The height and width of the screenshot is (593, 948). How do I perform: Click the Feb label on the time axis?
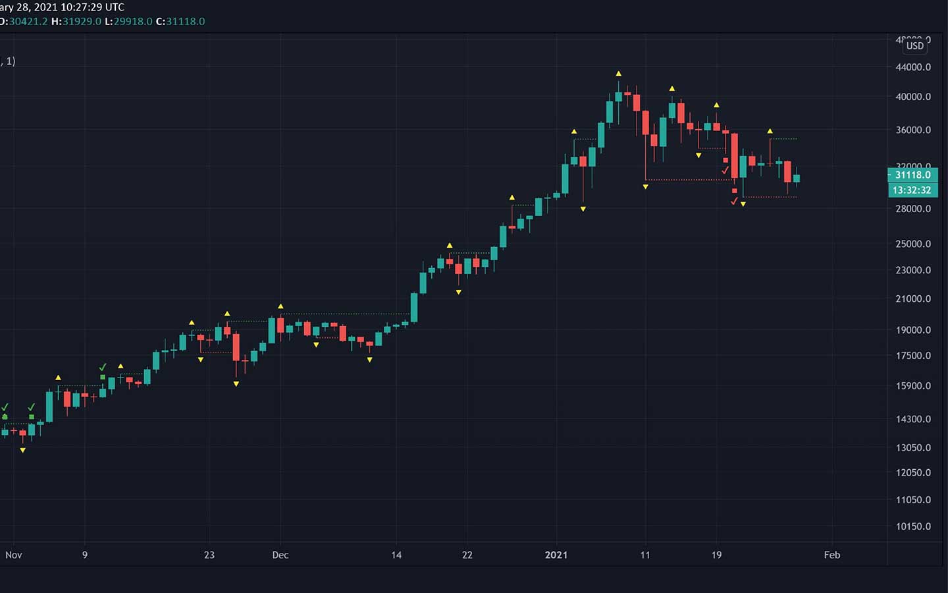coord(832,555)
